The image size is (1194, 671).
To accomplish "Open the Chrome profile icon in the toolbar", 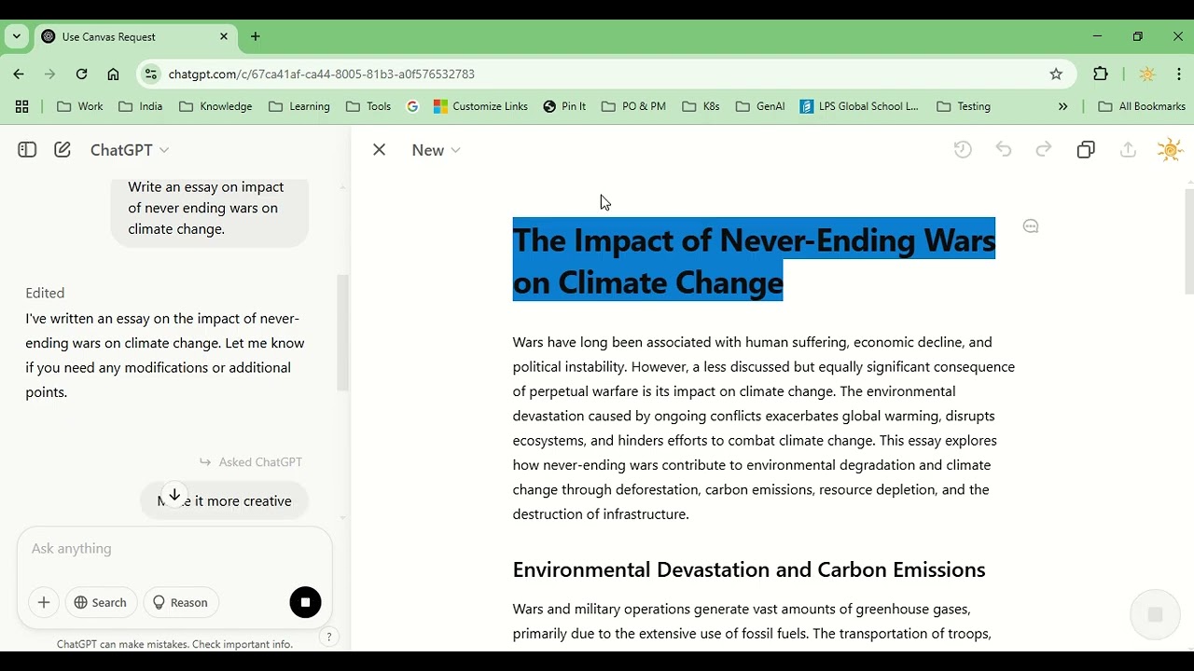I will [x=1147, y=74].
